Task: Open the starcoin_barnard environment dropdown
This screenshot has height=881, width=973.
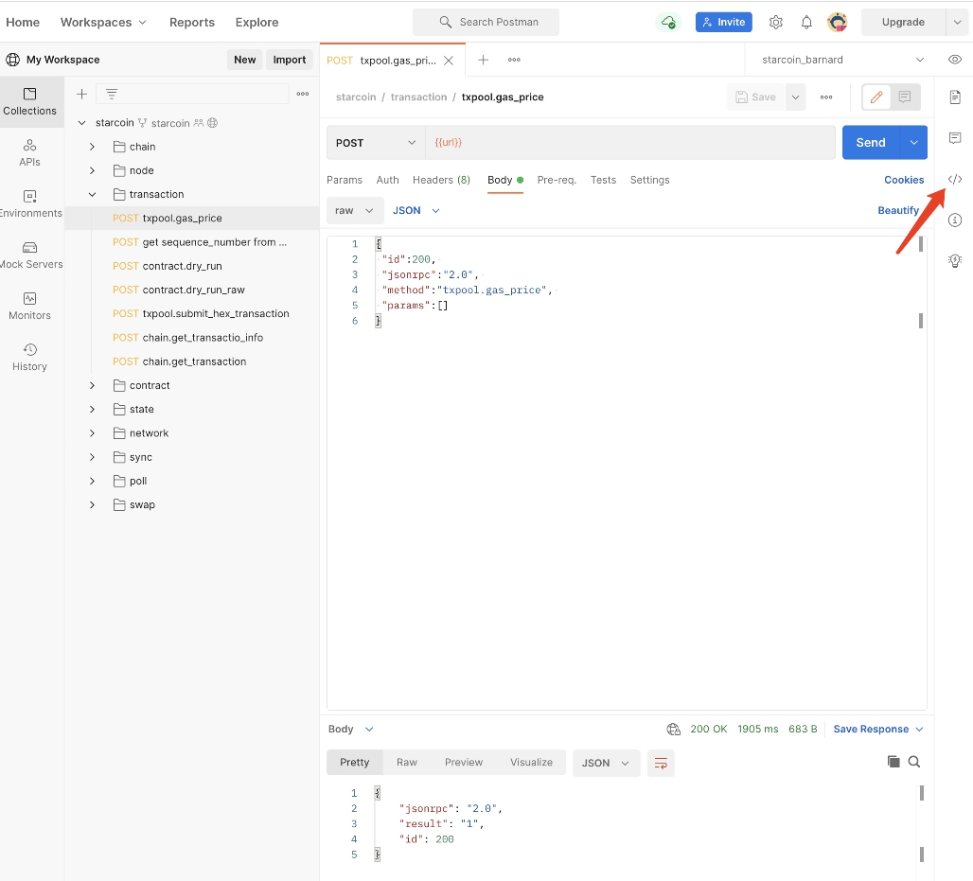Action: click(x=842, y=60)
